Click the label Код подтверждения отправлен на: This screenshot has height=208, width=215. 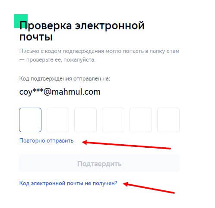click(65, 79)
